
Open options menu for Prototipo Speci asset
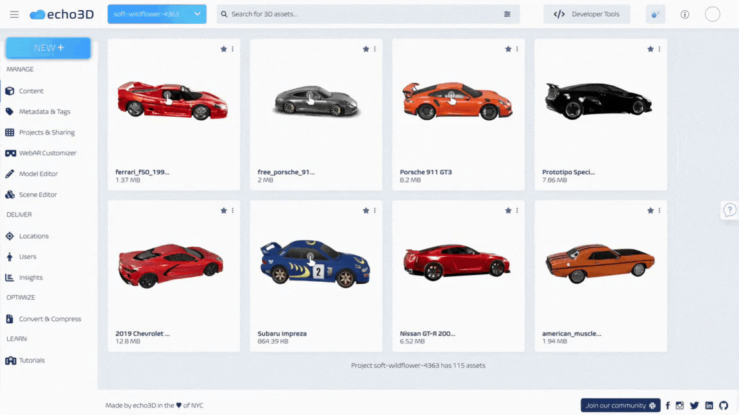[x=659, y=49]
